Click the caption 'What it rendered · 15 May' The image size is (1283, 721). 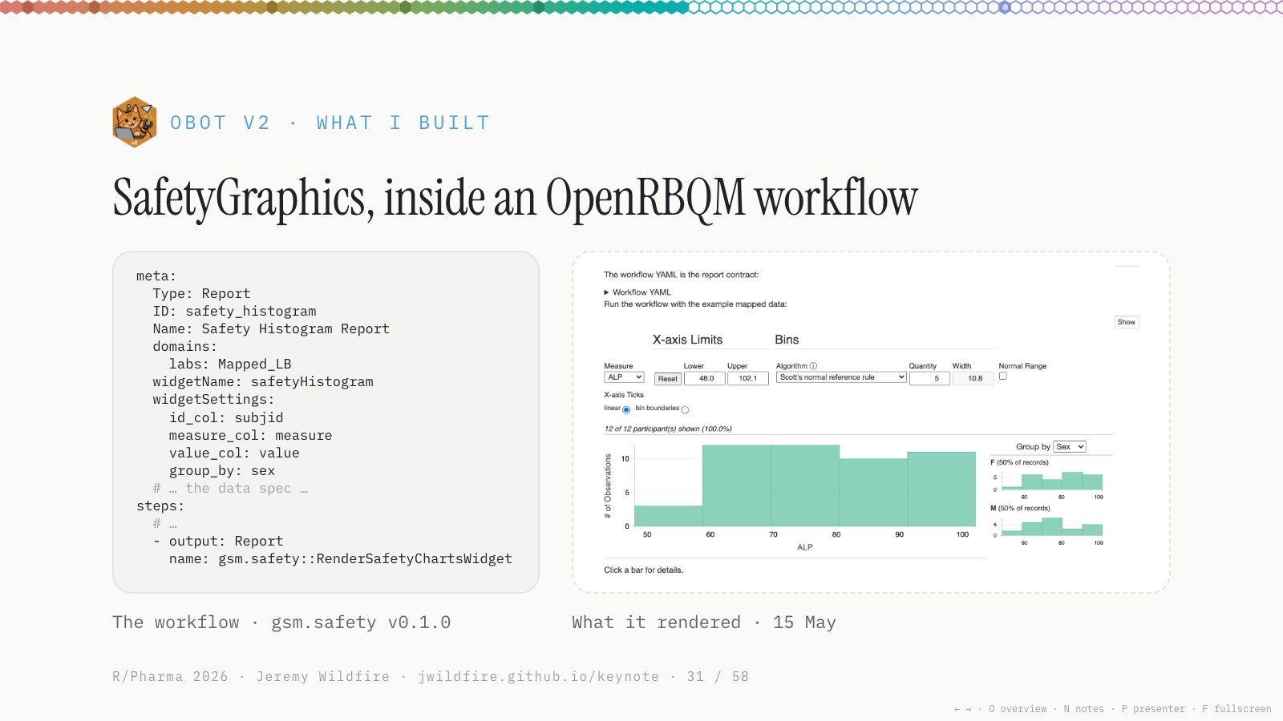[x=704, y=622]
